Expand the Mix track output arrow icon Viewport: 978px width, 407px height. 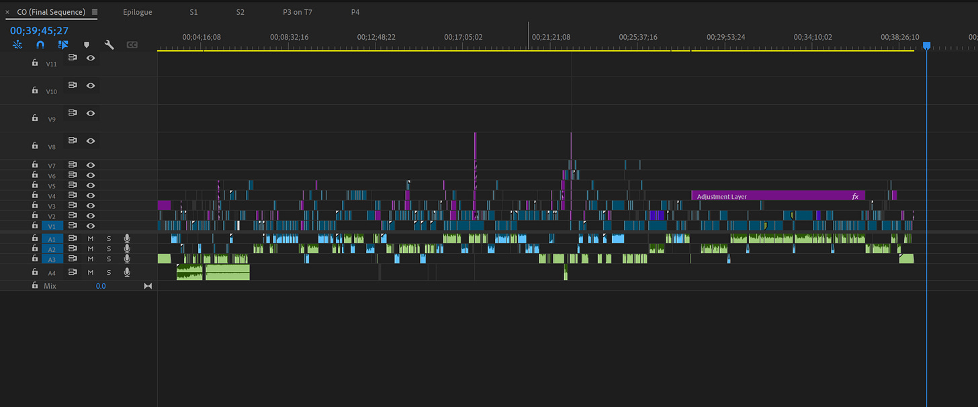[148, 286]
